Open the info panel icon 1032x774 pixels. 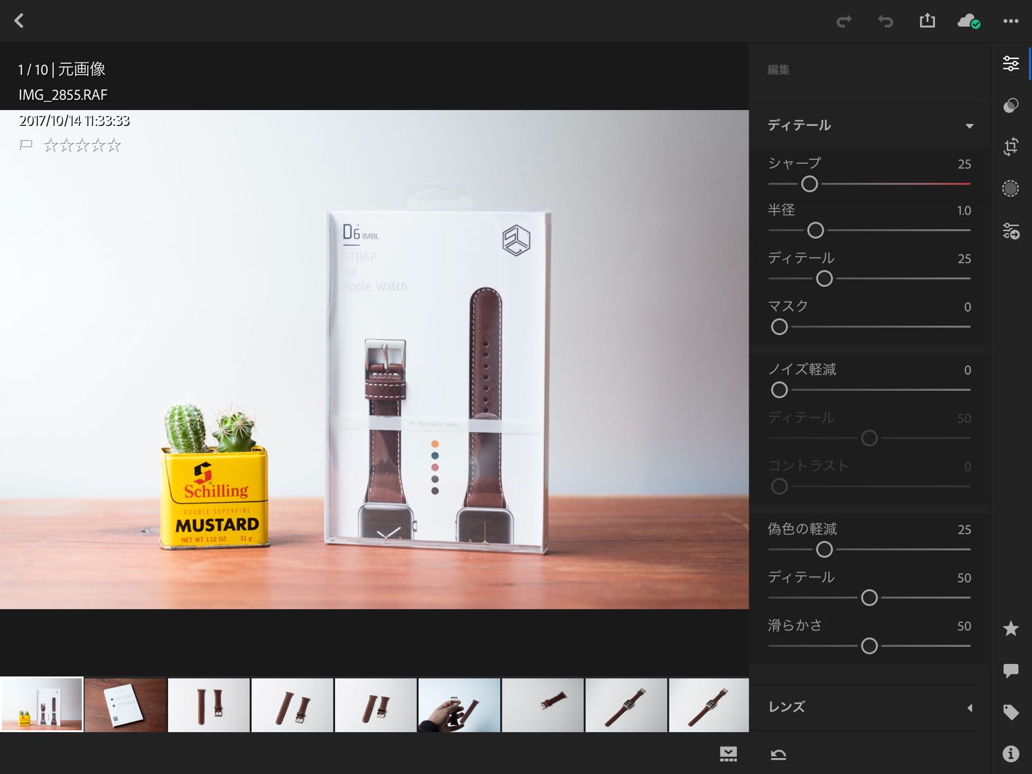pyautogui.click(x=1011, y=754)
